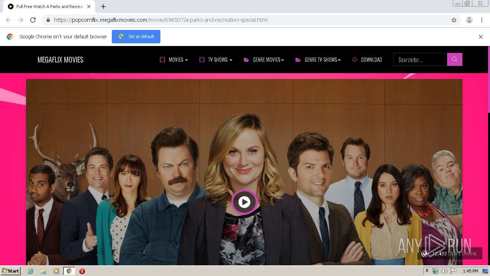Viewport: 490px width, 276px height.
Task: Open Windows Media Player taskbar icon
Action: pos(56,271)
